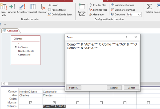This screenshot has height=109, width=160.
Task: Open Agregar Tablas
Action: 82,10
